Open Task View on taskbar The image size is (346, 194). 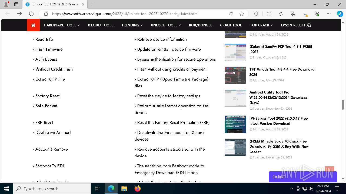(x=97, y=189)
